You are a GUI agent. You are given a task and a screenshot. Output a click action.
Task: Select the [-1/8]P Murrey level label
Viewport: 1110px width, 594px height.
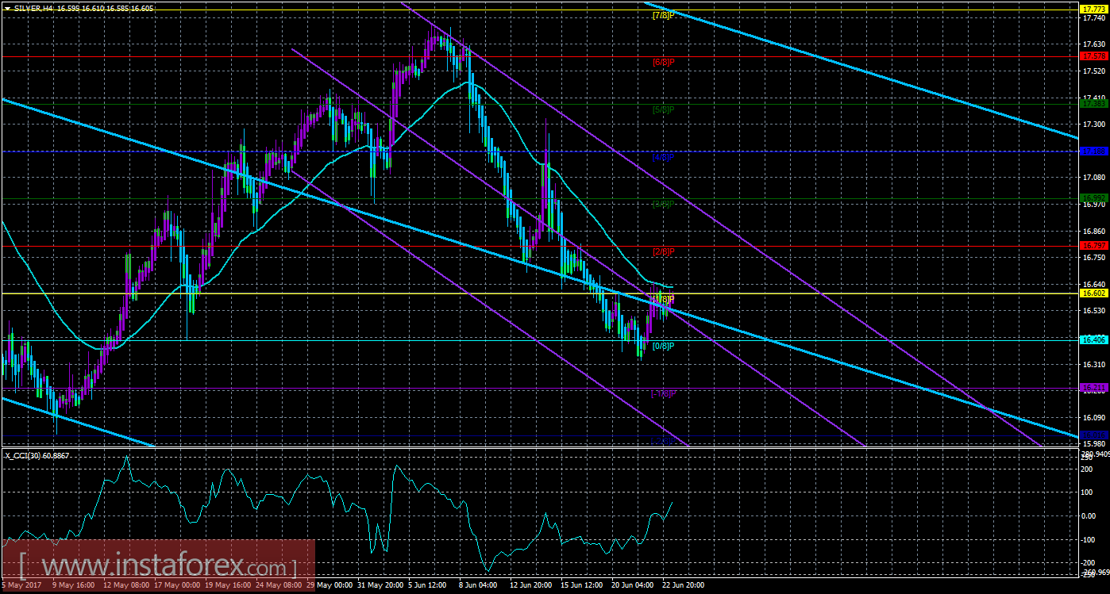click(x=663, y=394)
